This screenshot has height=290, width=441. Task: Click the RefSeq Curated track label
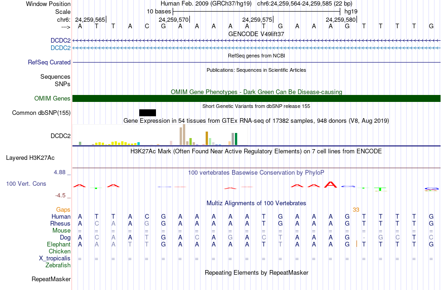click(49, 63)
